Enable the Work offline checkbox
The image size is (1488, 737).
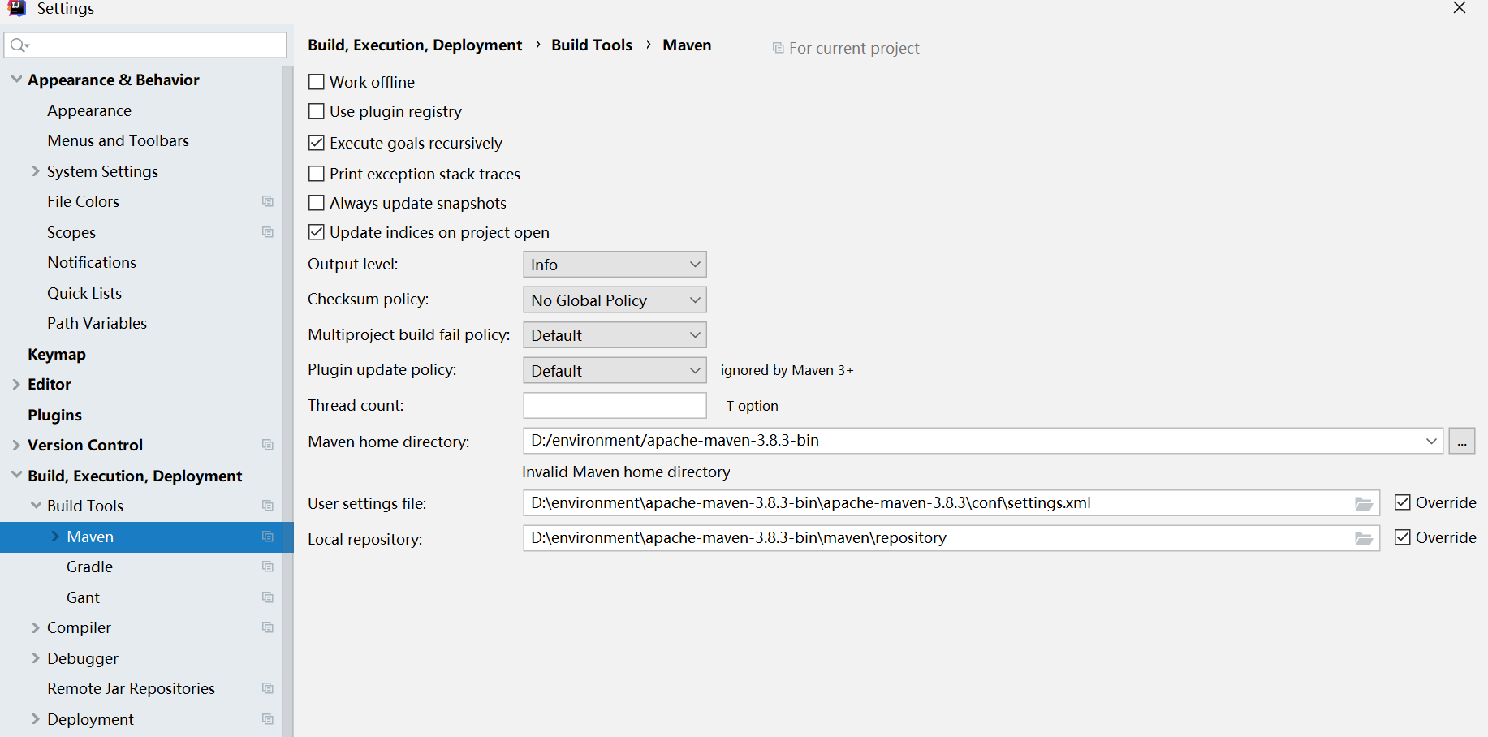(x=317, y=82)
